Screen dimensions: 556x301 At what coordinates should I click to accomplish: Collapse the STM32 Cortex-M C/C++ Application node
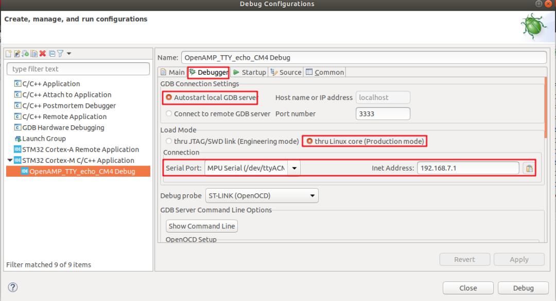coord(10,160)
